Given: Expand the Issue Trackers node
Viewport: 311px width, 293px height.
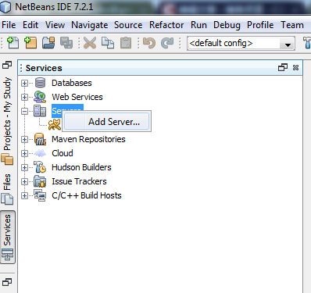Looking at the screenshot, I should 24,181.
